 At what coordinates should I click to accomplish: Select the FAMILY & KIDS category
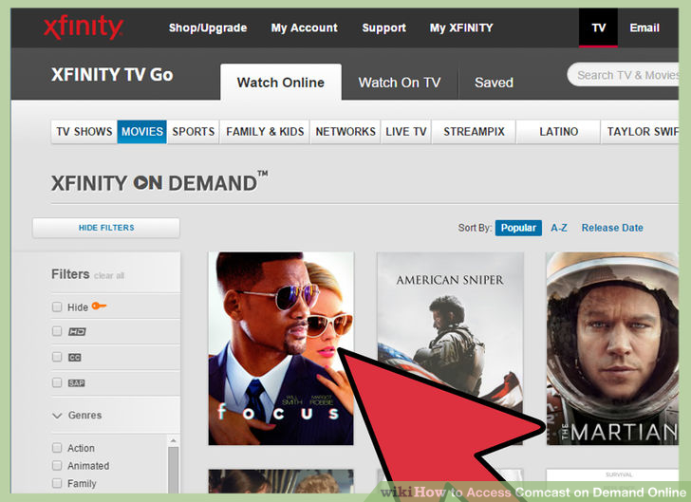point(265,131)
